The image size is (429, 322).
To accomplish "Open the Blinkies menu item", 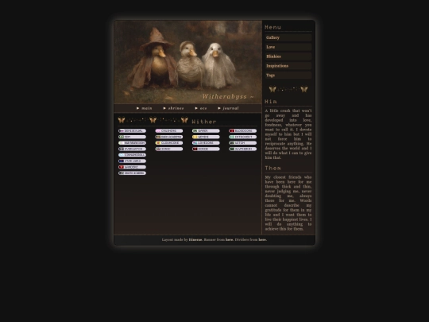I will 288,56.
